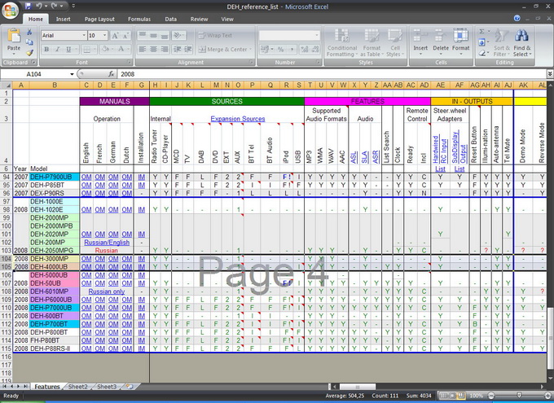The width and height of the screenshot is (554, 403).
Task: Click the Delete cells icon
Action: pyautogui.click(x=441, y=37)
